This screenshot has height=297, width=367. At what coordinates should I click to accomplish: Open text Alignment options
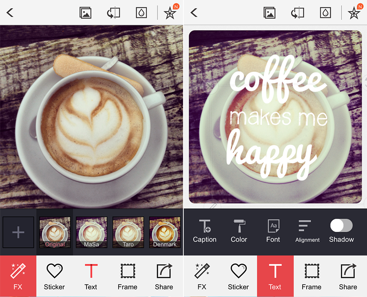(307, 231)
